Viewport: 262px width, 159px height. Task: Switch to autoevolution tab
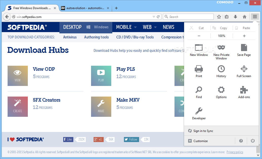tap(85, 8)
